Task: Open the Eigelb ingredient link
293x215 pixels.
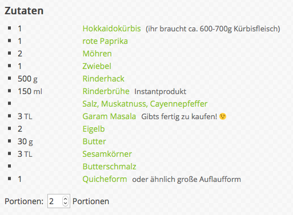Action: coord(94,129)
